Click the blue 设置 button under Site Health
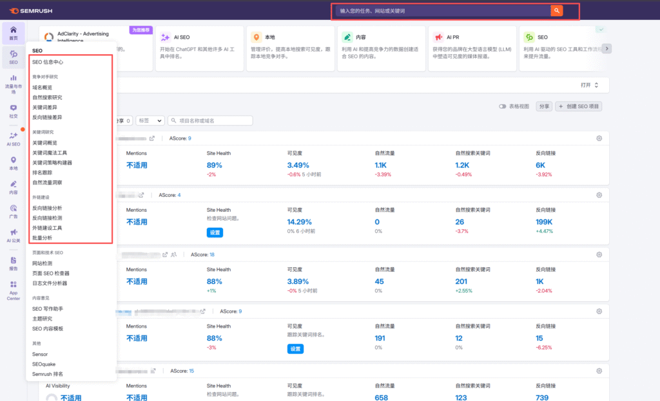This screenshot has height=401, width=660. pyautogui.click(x=215, y=232)
